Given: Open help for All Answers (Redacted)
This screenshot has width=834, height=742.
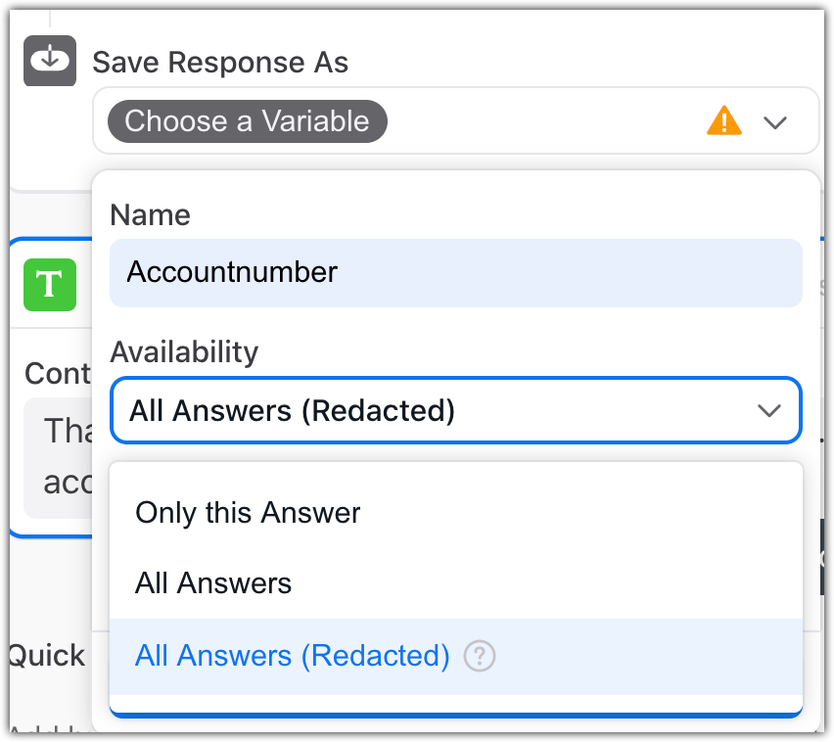Looking at the screenshot, I should (479, 656).
